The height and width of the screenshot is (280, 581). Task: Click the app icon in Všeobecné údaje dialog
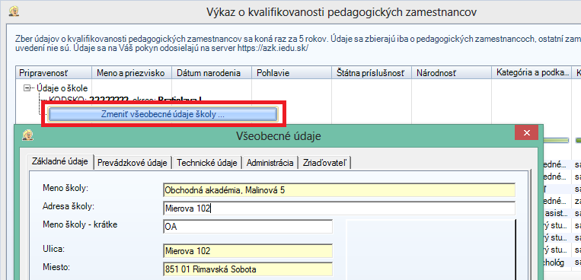(27, 135)
